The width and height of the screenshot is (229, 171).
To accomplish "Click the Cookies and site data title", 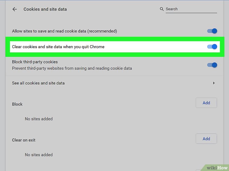I will point(45,9).
